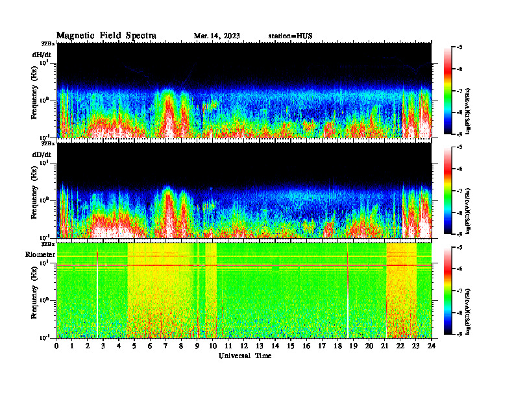Click the hour "5" tick label on time axis
Screen dimensions: 514x397
point(134,346)
